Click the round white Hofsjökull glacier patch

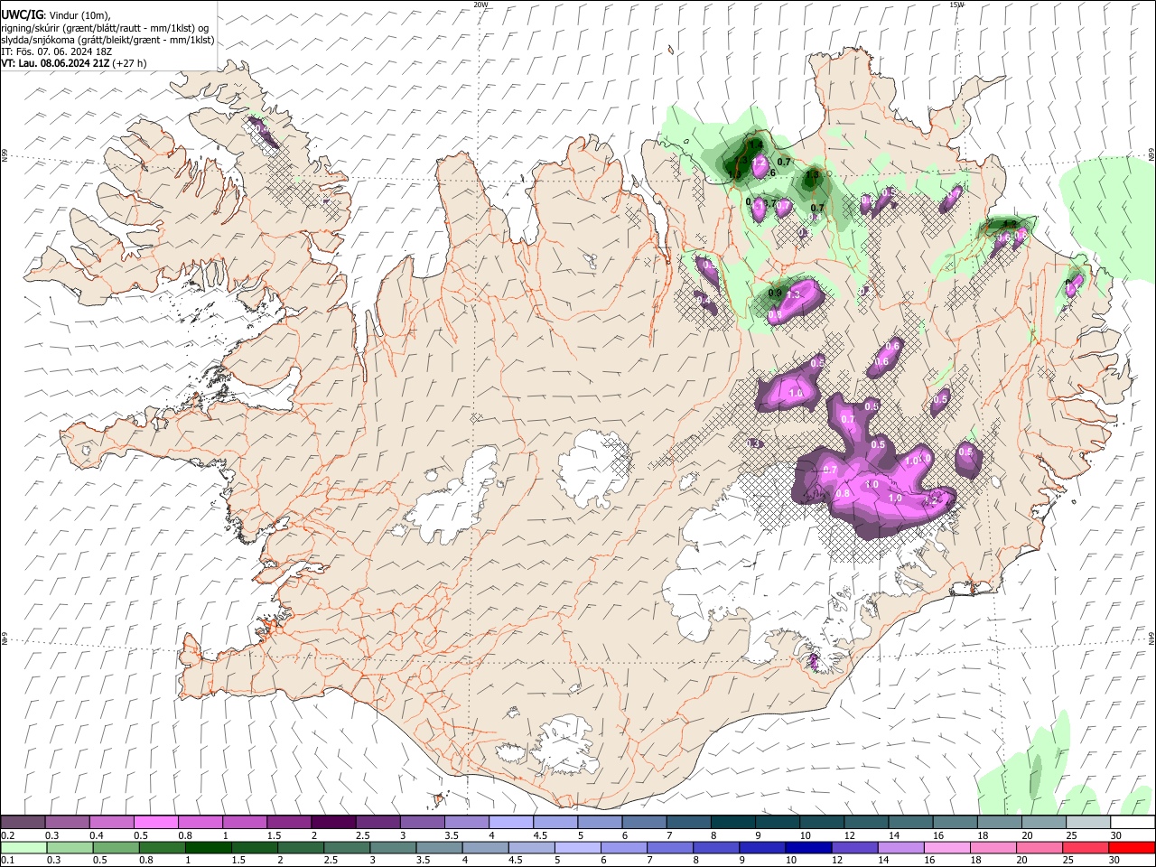point(593,469)
